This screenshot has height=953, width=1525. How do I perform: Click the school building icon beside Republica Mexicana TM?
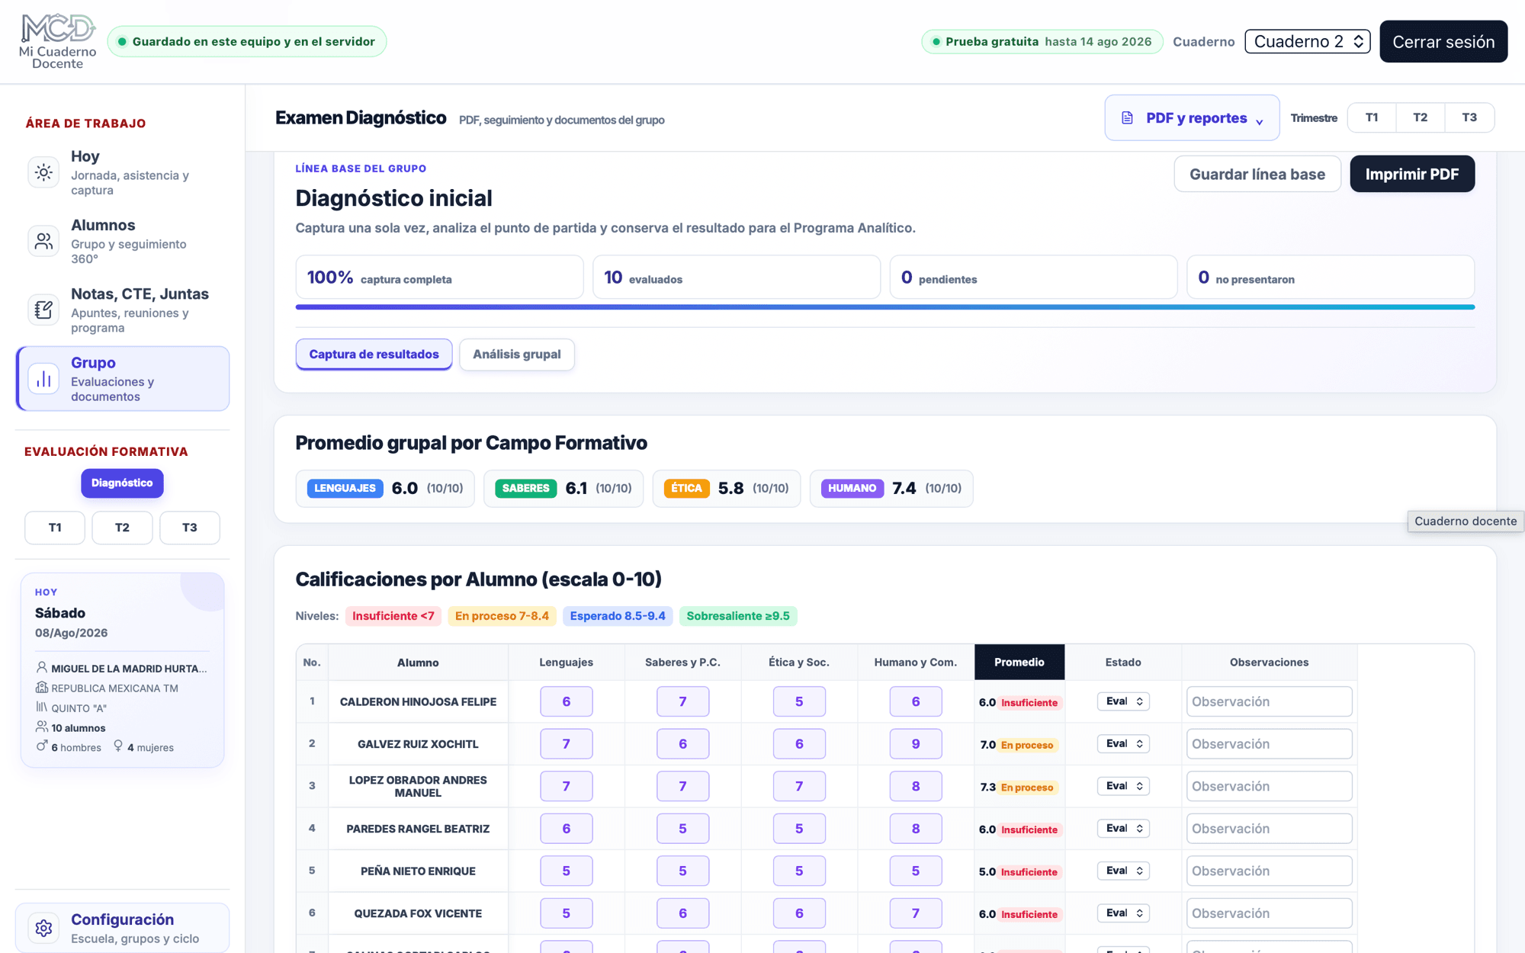[42, 687]
